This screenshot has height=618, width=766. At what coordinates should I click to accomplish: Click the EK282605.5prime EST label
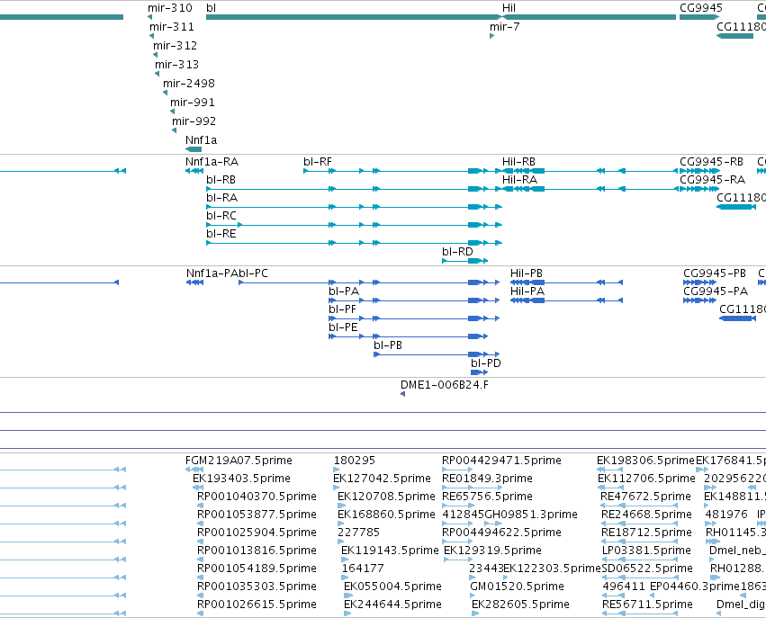pyautogui.click(x=521, y=605)
